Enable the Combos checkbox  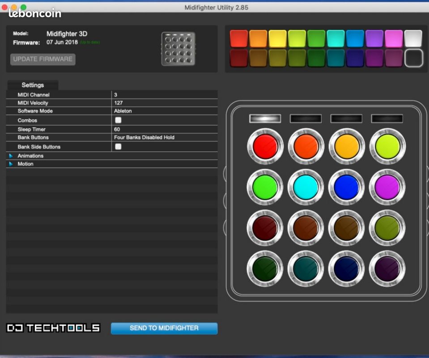[x=118, y=120]
